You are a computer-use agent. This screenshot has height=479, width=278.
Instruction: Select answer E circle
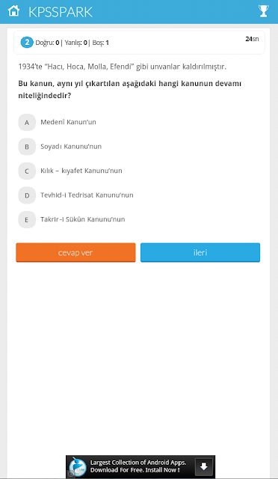(x=27, y=219)
